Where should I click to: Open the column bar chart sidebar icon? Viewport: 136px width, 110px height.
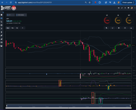point(1,39)
